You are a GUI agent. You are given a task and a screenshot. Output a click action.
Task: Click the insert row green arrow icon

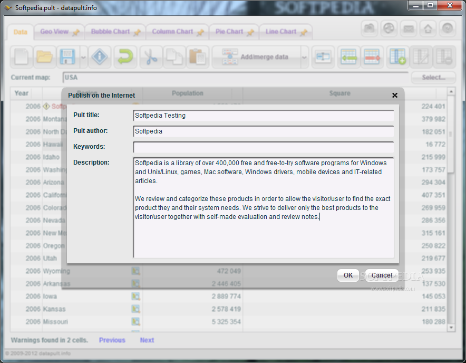click(349, 56)
